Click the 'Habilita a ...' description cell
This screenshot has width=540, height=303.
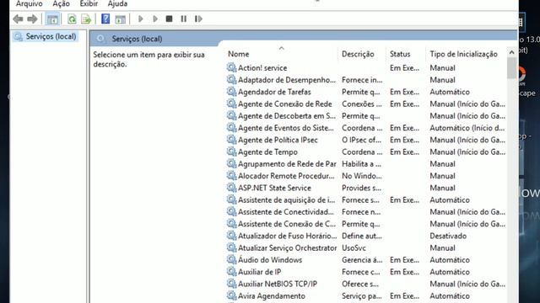coord(361,164)
